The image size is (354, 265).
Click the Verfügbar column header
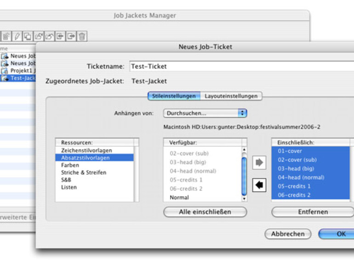pyautogui.click(x=202, y=143)
